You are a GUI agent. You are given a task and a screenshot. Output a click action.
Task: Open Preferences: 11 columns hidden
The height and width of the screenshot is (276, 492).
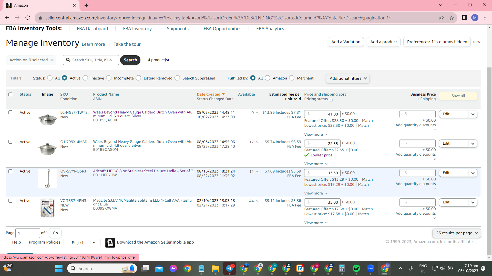tap(437, 42)
